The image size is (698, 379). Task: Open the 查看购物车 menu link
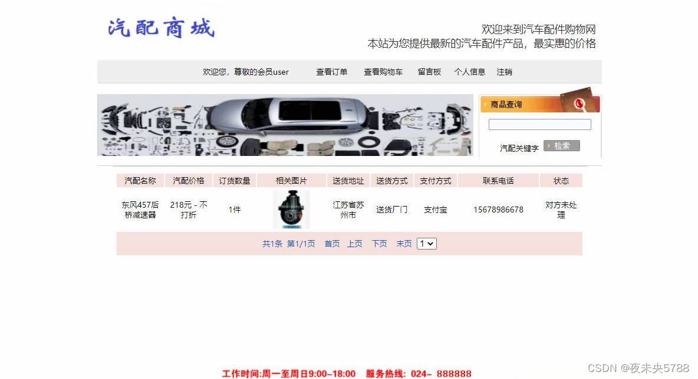coord(383,72)
